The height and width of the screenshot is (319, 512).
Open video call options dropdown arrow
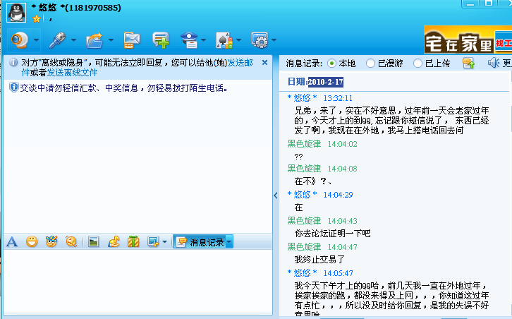pyautogui.click(x=36, y=40)
